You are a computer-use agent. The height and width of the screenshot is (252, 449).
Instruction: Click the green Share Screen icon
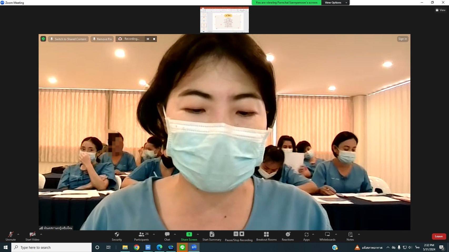tap(189, 234)
